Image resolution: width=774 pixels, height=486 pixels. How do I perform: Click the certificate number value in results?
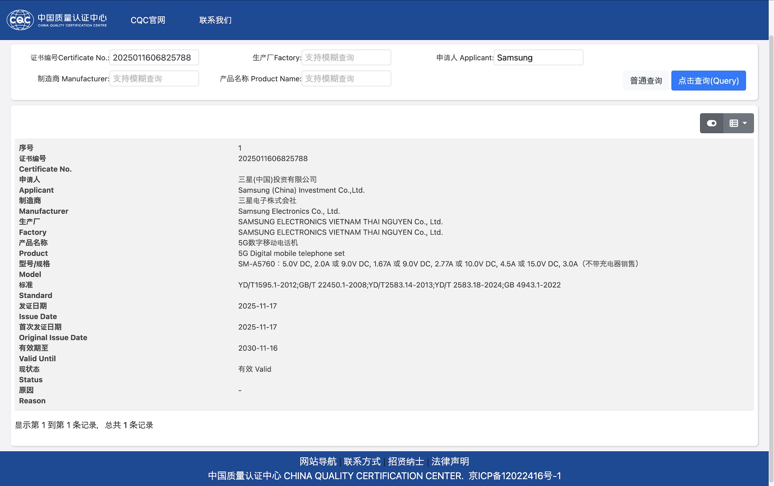coord(273,159)
